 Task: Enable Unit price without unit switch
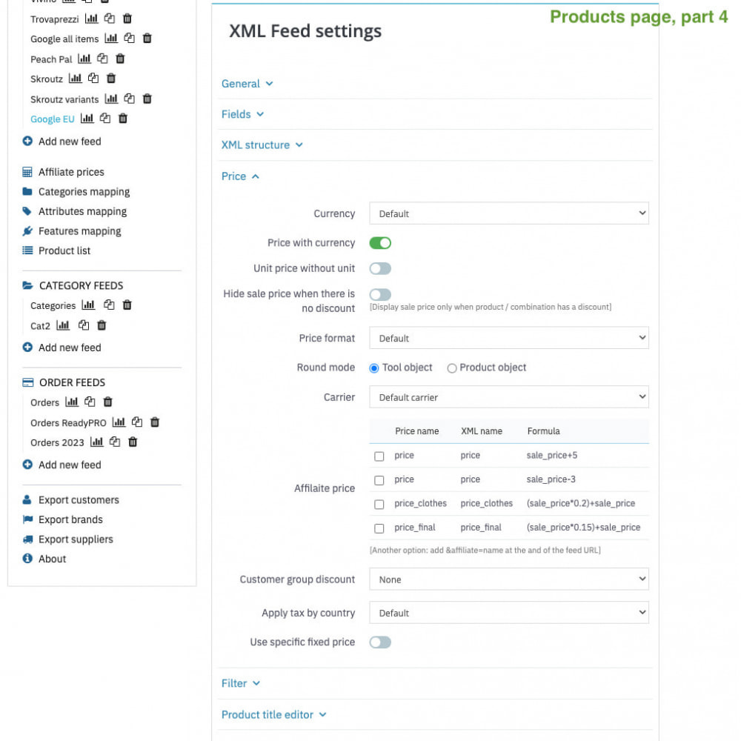380,268
